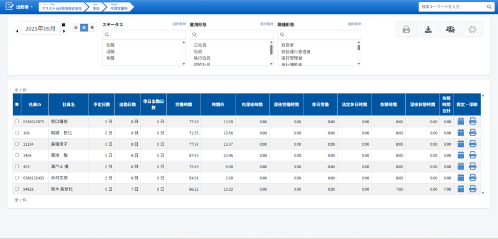
Task: Print attendance for 木村次郎
Action: 473,178
